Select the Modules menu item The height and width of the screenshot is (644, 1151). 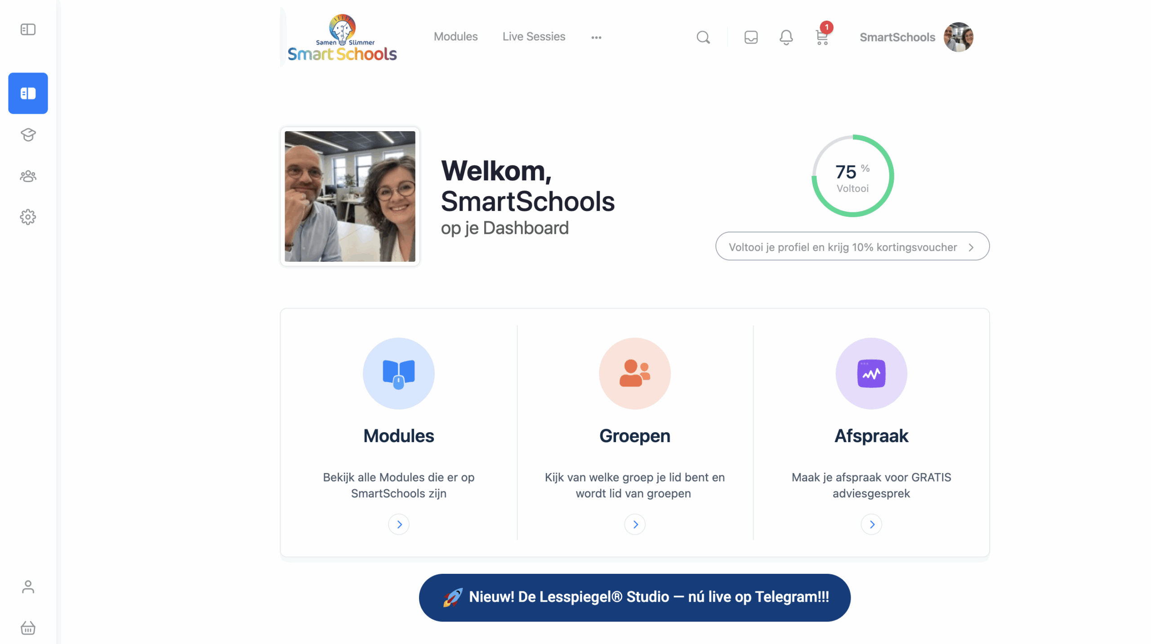pos(455,37)
